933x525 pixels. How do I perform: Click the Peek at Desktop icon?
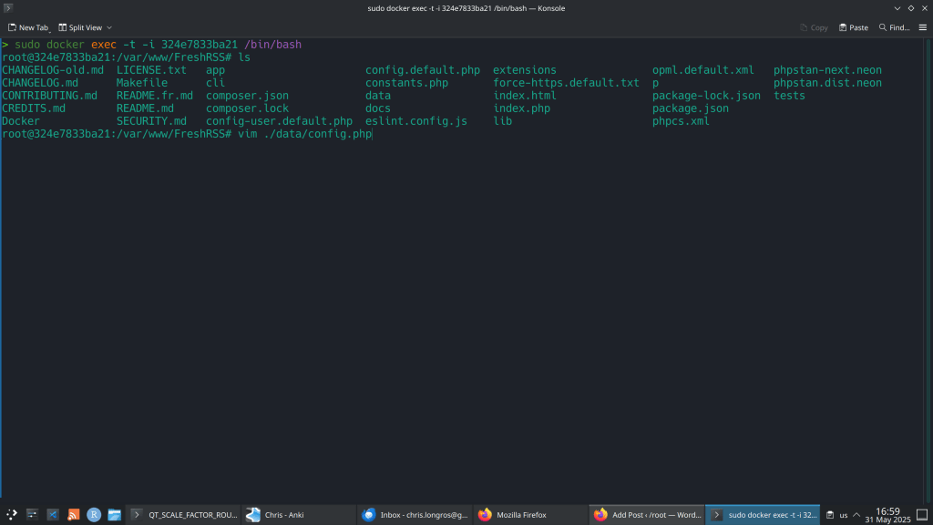(x=922, y=515)
